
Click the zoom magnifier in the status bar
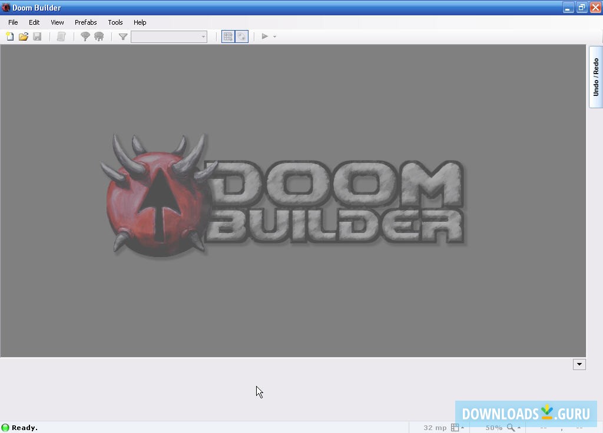pos(509,428)
